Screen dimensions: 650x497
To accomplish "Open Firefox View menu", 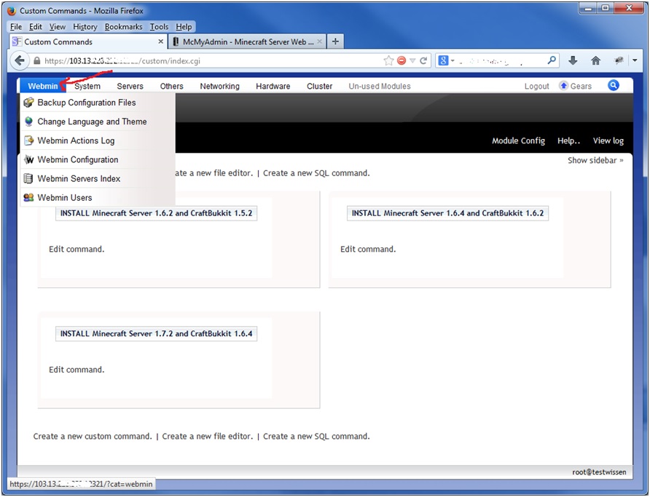I will click(58, 27).
